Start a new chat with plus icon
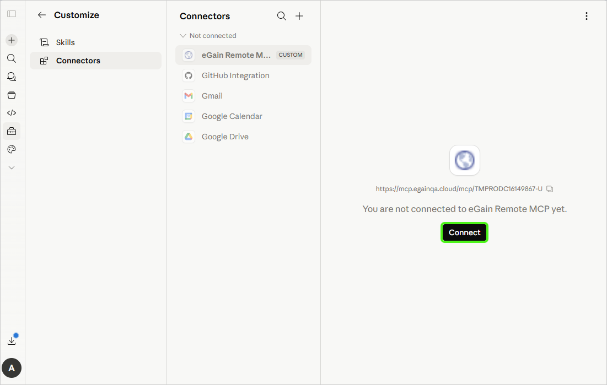607x385 pixels. coord(12,40)
